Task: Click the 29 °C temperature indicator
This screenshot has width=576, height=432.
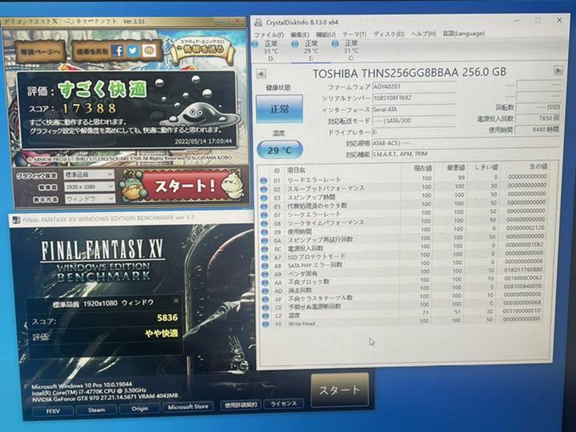Action: 280,150
